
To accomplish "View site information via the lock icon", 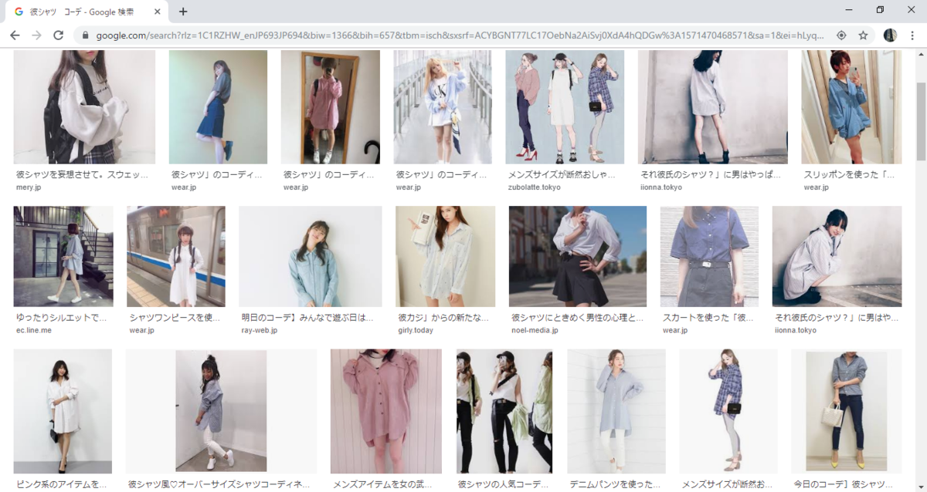I will click(x=84, y=35).
